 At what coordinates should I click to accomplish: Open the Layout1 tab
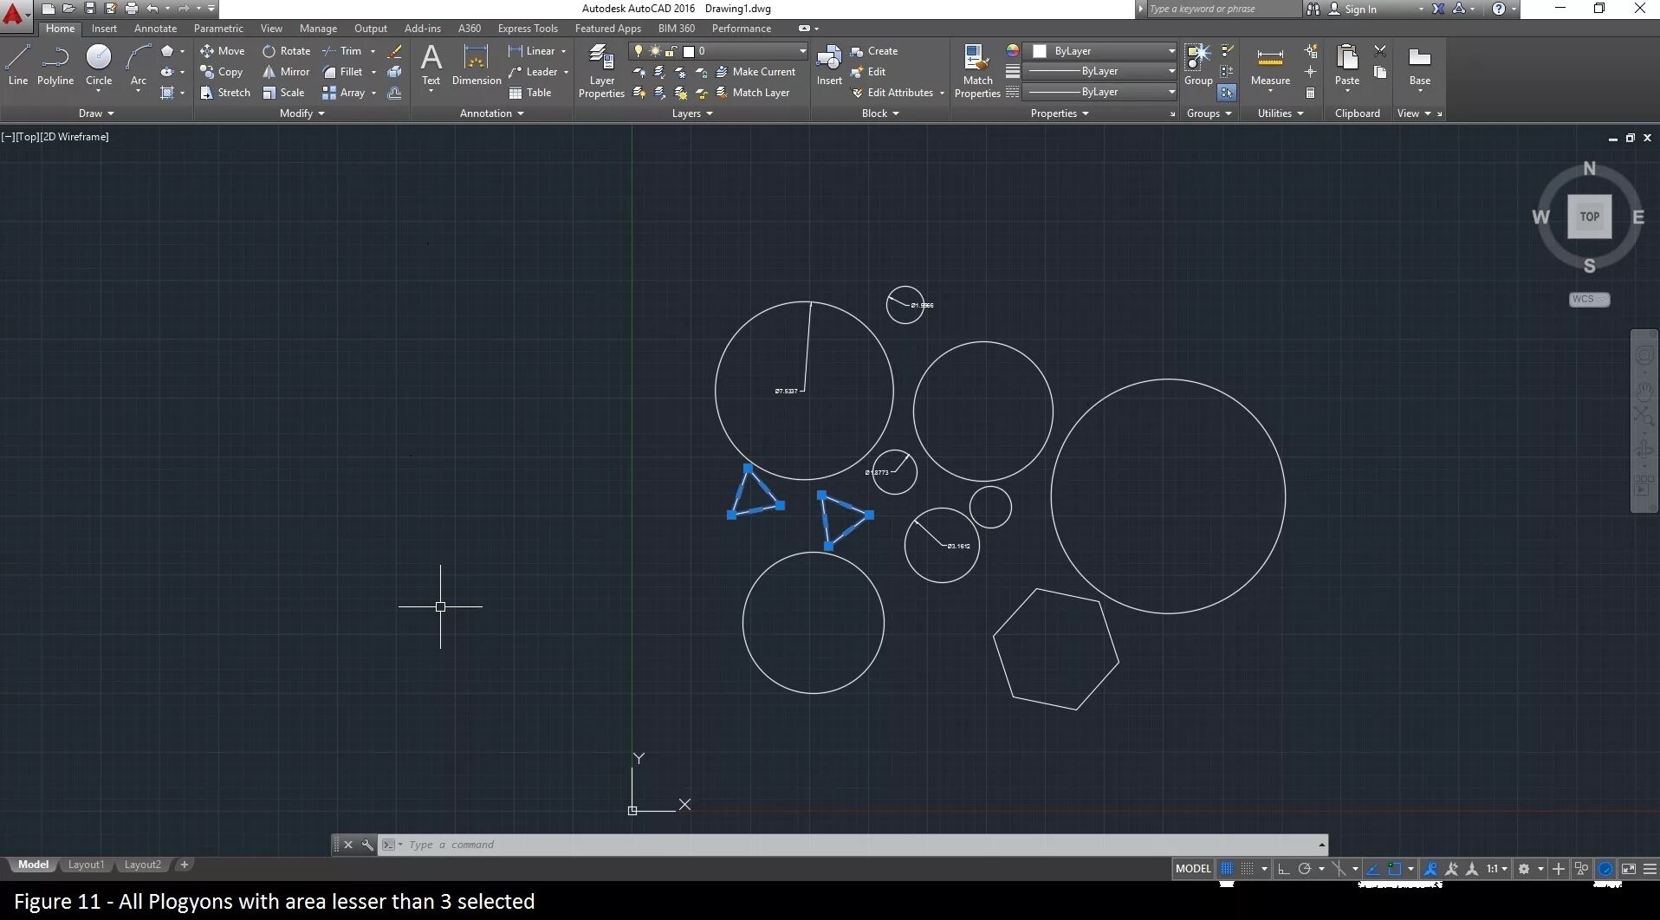[x=86, y=865]
